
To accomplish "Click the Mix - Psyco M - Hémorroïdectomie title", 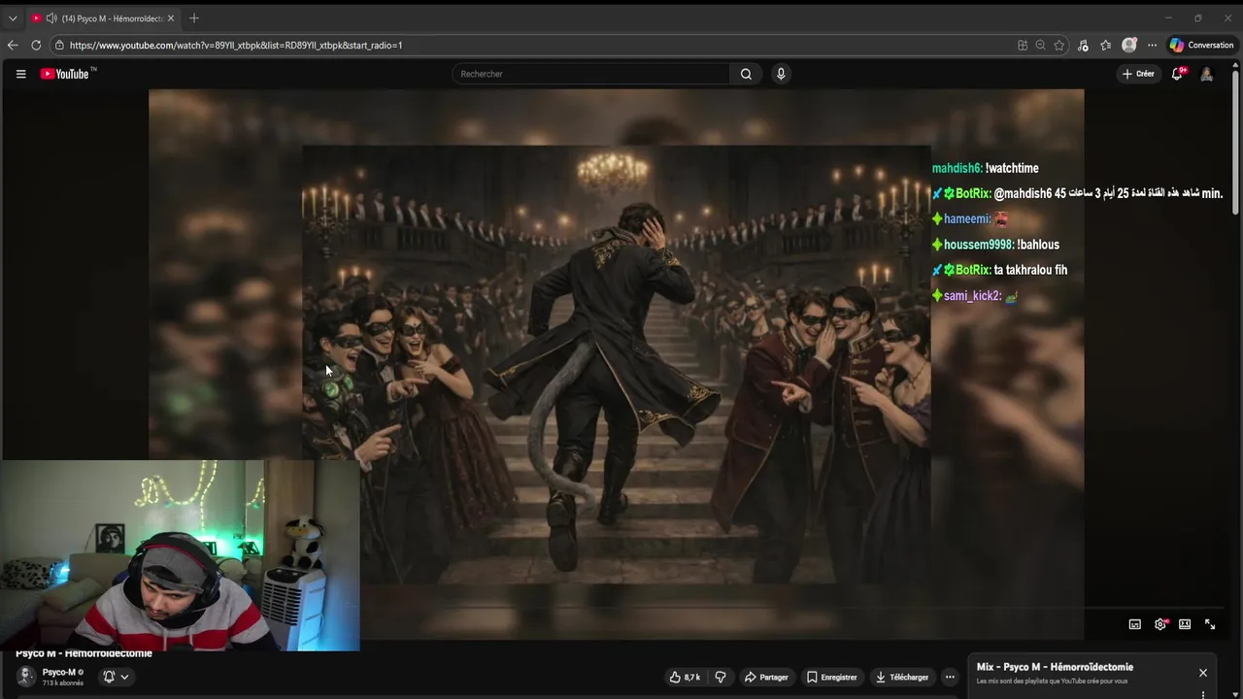I will (1055, 667).
